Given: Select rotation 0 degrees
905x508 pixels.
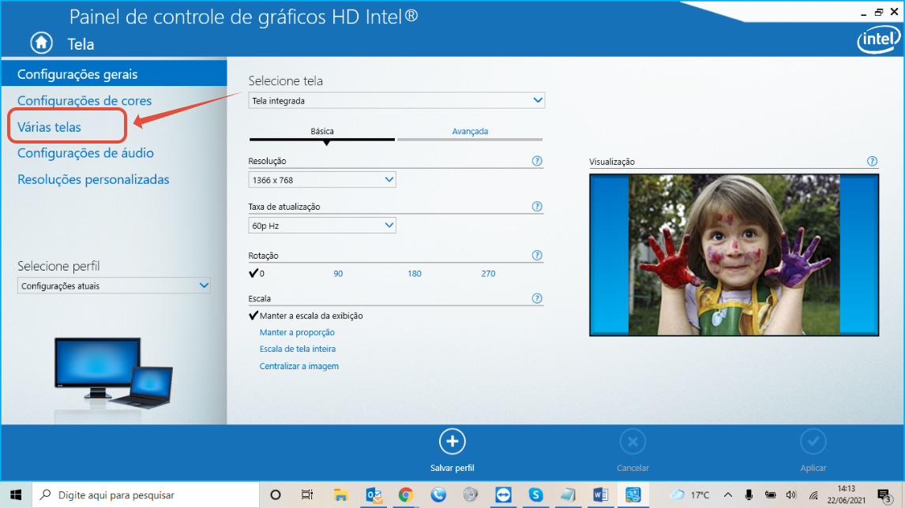Looking at the screenshot, I should (257, 273).
